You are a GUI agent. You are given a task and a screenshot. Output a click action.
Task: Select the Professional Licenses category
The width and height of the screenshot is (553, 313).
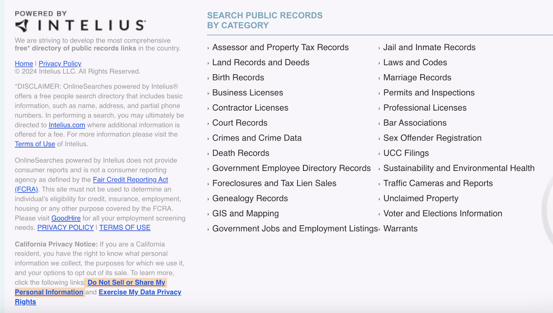pos(425,108)
